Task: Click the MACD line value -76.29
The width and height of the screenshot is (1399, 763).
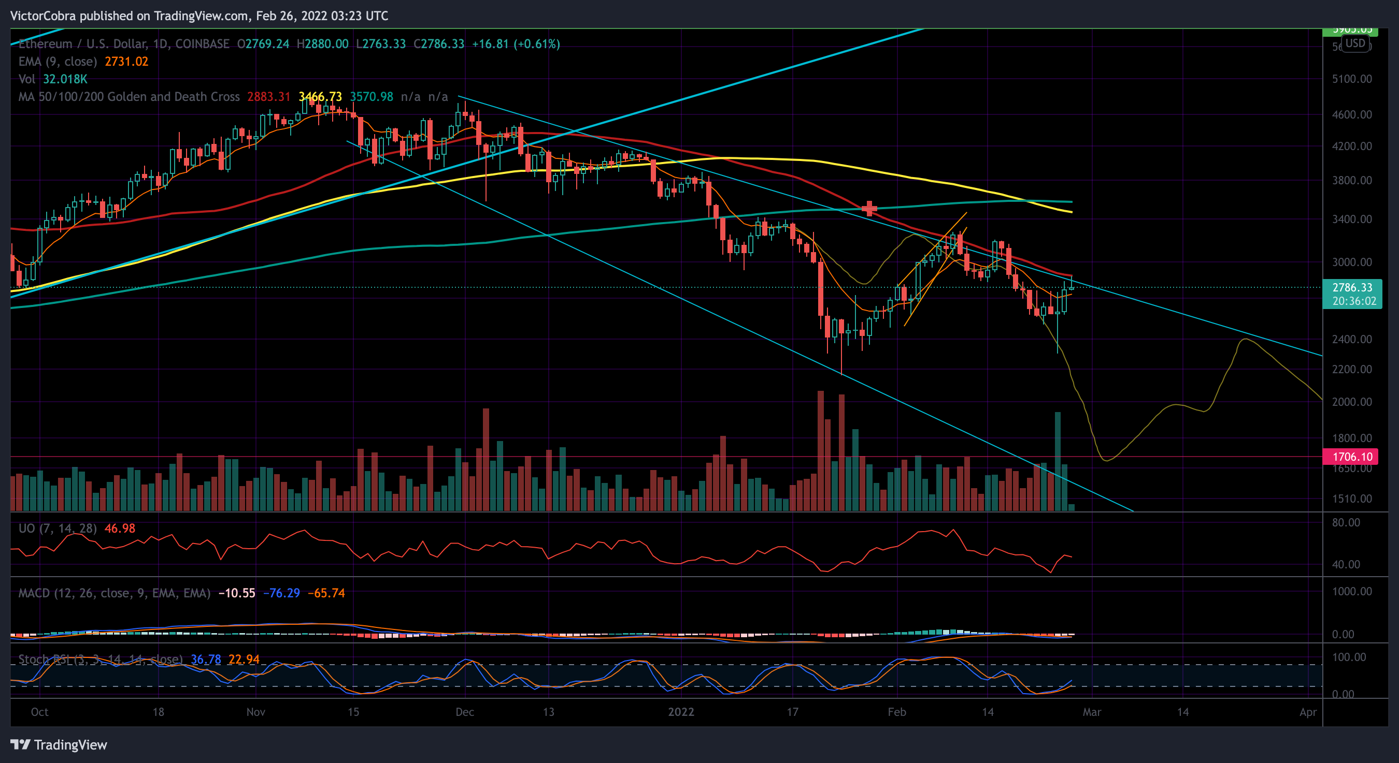Action: (x=281, y=593)
